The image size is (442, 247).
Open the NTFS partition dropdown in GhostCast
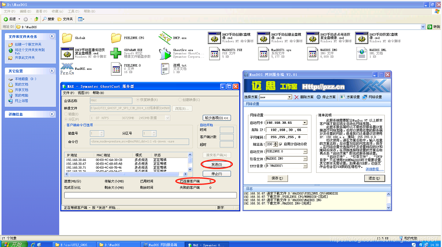tap(168, 118)
